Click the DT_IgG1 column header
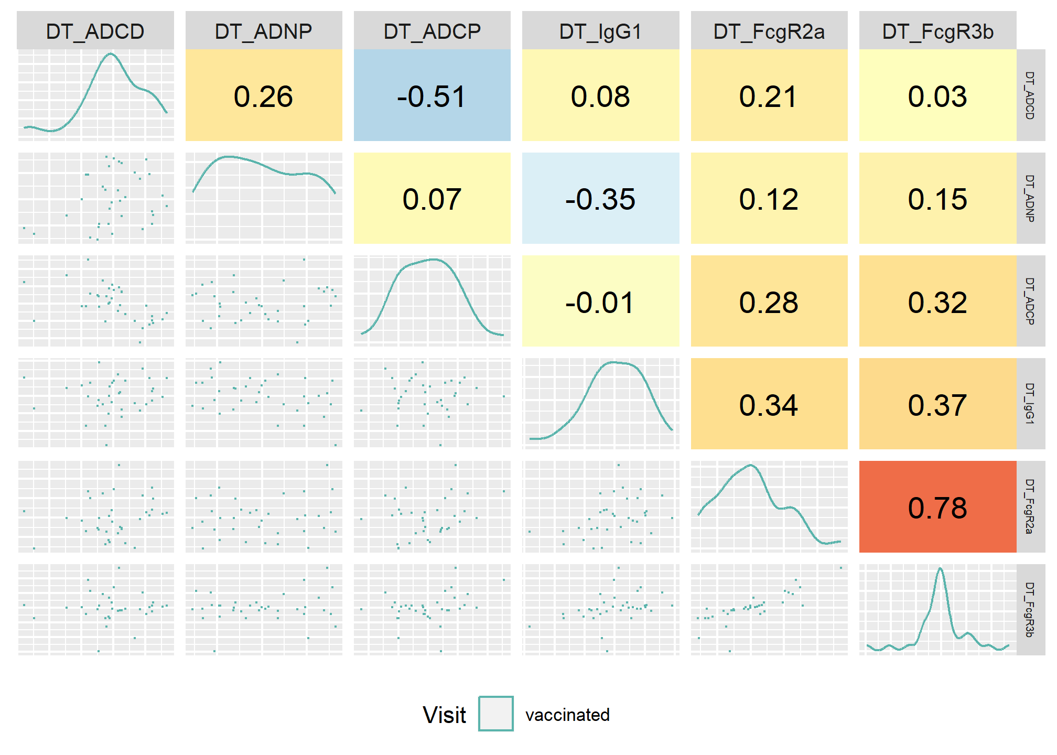 click(x=600, y=30)
